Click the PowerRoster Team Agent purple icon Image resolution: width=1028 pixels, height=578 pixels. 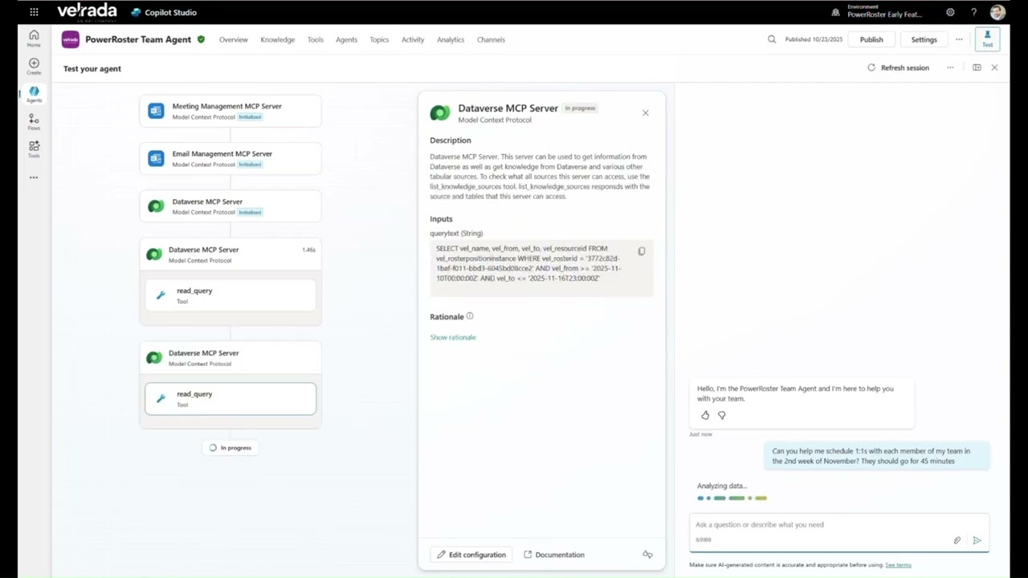71,39
